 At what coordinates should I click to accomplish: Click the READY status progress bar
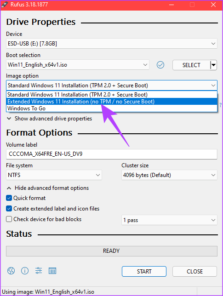pyautogui.click(x=112, y=251)
